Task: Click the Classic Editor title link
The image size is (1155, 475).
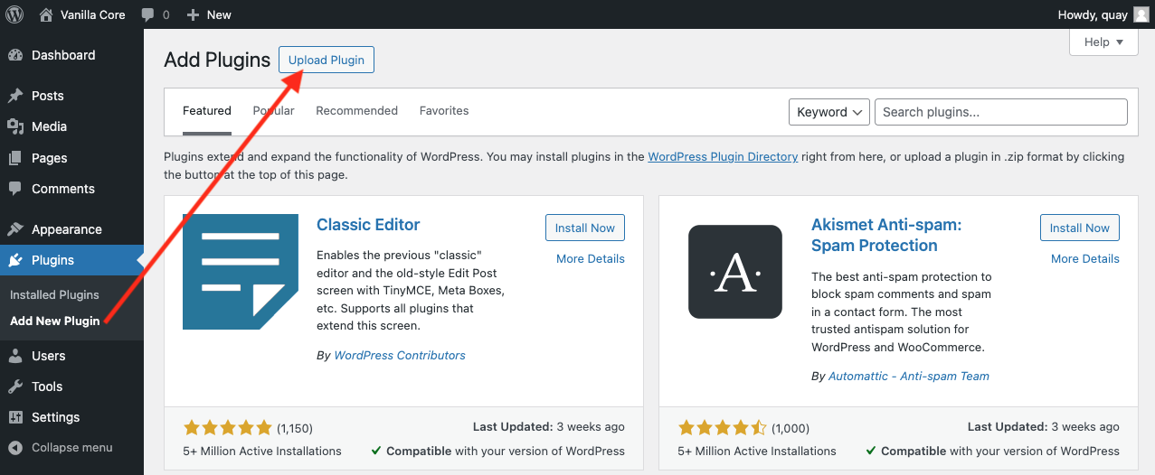Action: click(368, 225)
